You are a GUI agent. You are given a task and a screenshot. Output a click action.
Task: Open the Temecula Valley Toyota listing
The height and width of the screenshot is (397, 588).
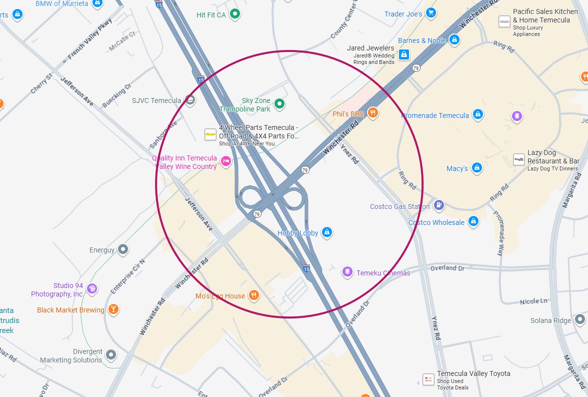[x=473, y=373]
